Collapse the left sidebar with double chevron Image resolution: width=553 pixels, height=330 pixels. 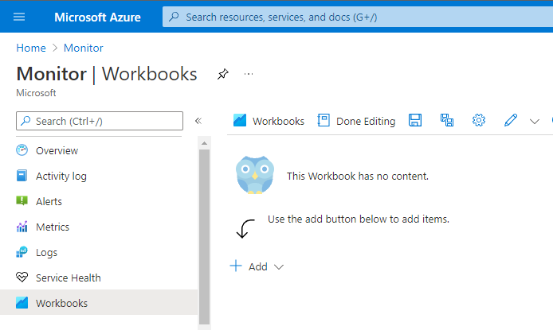point(198,121)
